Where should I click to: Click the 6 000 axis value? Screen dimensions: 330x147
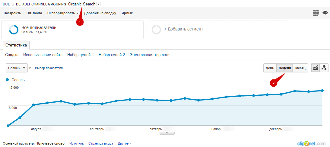point(13,108)
